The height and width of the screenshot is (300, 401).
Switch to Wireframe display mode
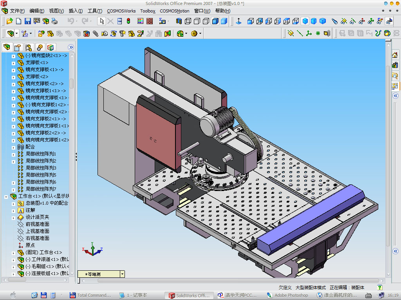click(188, 21)
